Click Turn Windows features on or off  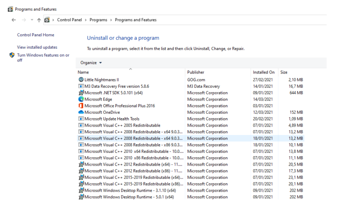pos(43,58)
